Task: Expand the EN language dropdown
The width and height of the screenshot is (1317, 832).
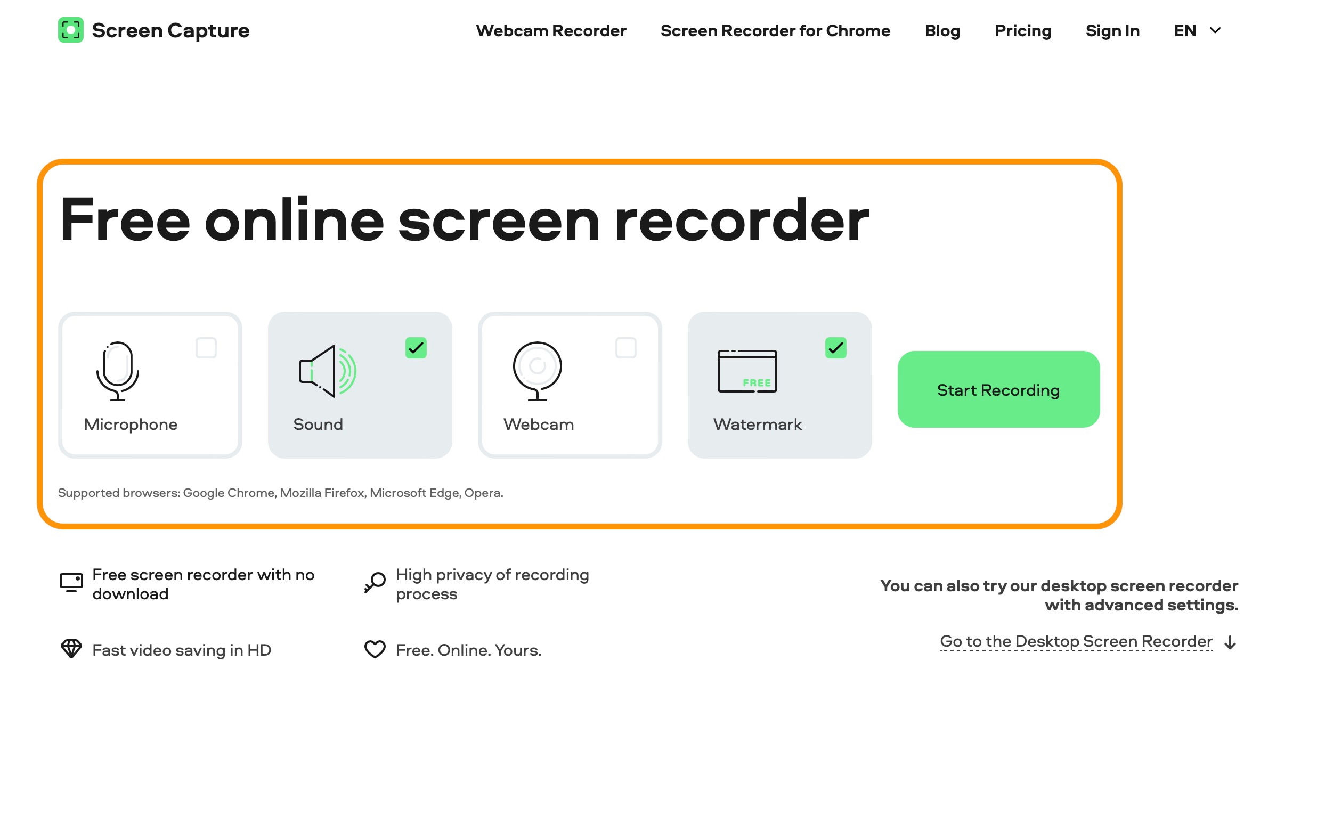Action: 1197,30
